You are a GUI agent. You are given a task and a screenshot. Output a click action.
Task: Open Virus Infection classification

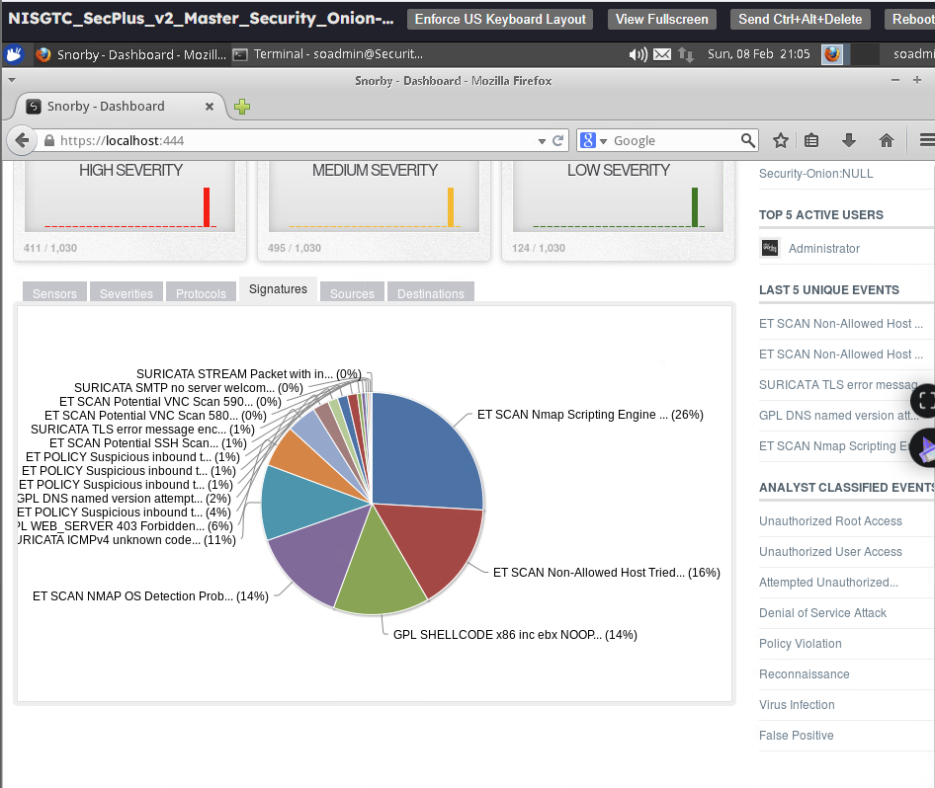[x=797, y=705]
